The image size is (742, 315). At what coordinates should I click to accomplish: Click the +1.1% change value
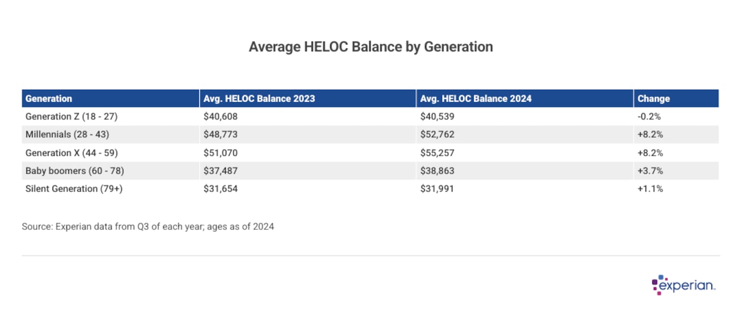point(650,189)
